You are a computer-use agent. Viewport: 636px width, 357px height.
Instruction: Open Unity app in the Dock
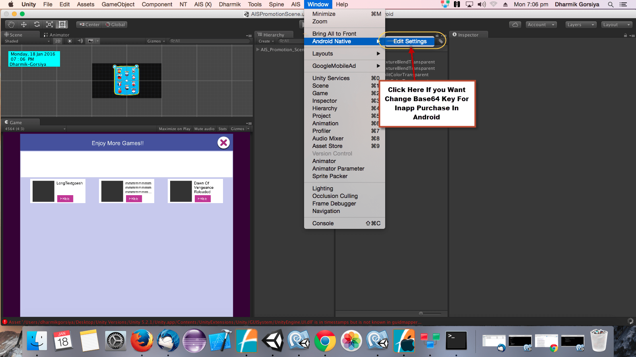tap(273, 341)
